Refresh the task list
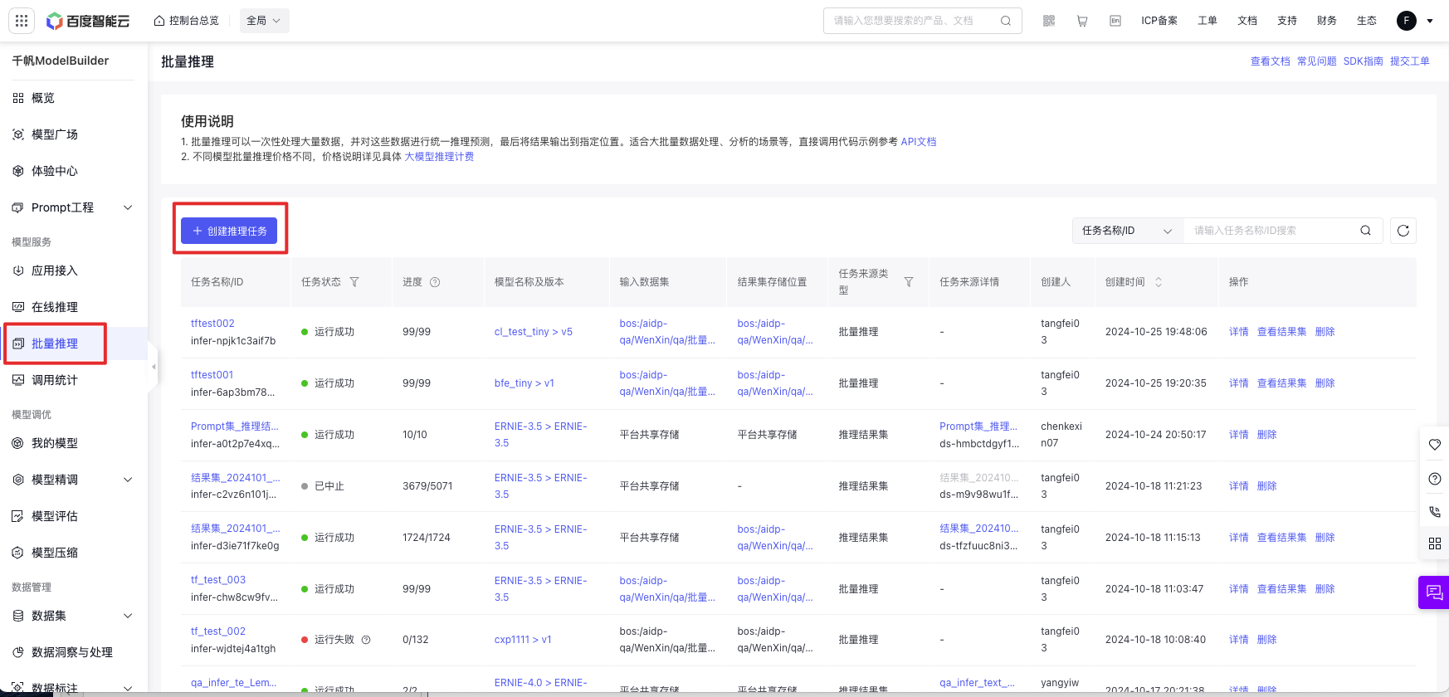This screenshot has height=697, width=1449. 1403,231
